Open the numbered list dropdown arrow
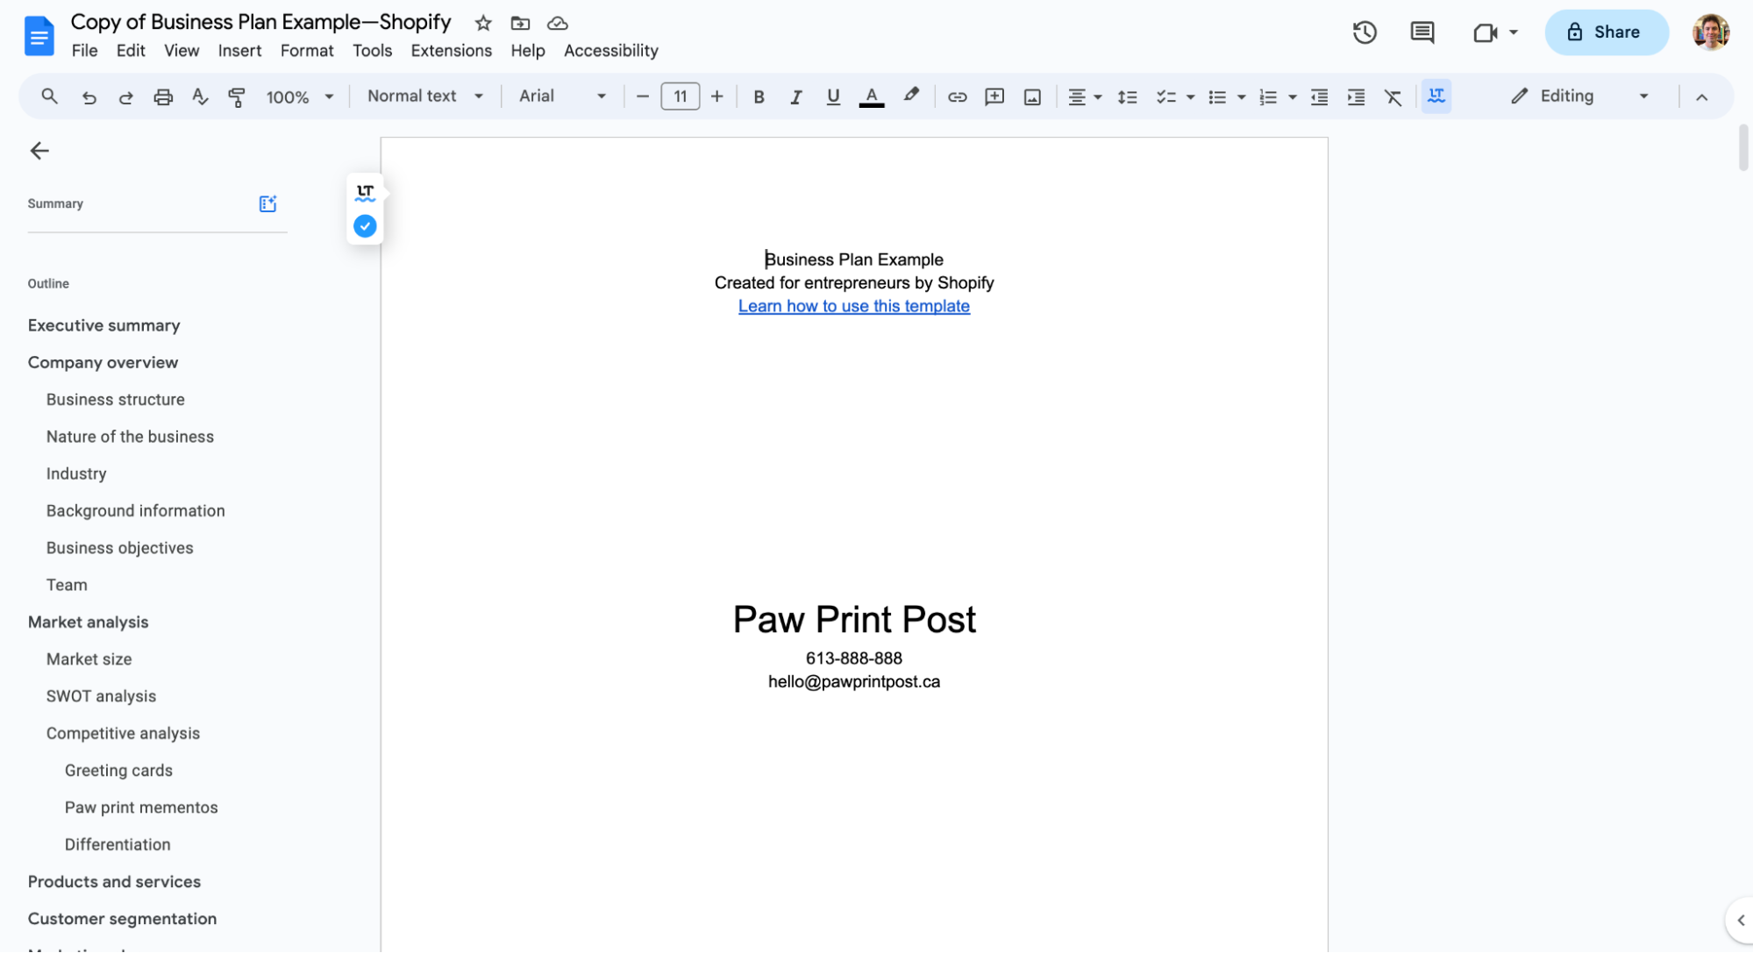1753x953 pixels. pyautogui.click(x=1292, y=96)
